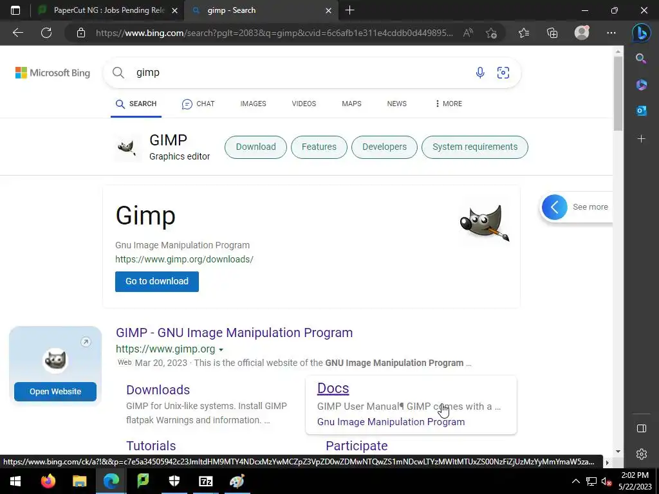Screen dimensions: 659x494
Task: Click the magnifier icon in search box
Action: coord(118,73)
